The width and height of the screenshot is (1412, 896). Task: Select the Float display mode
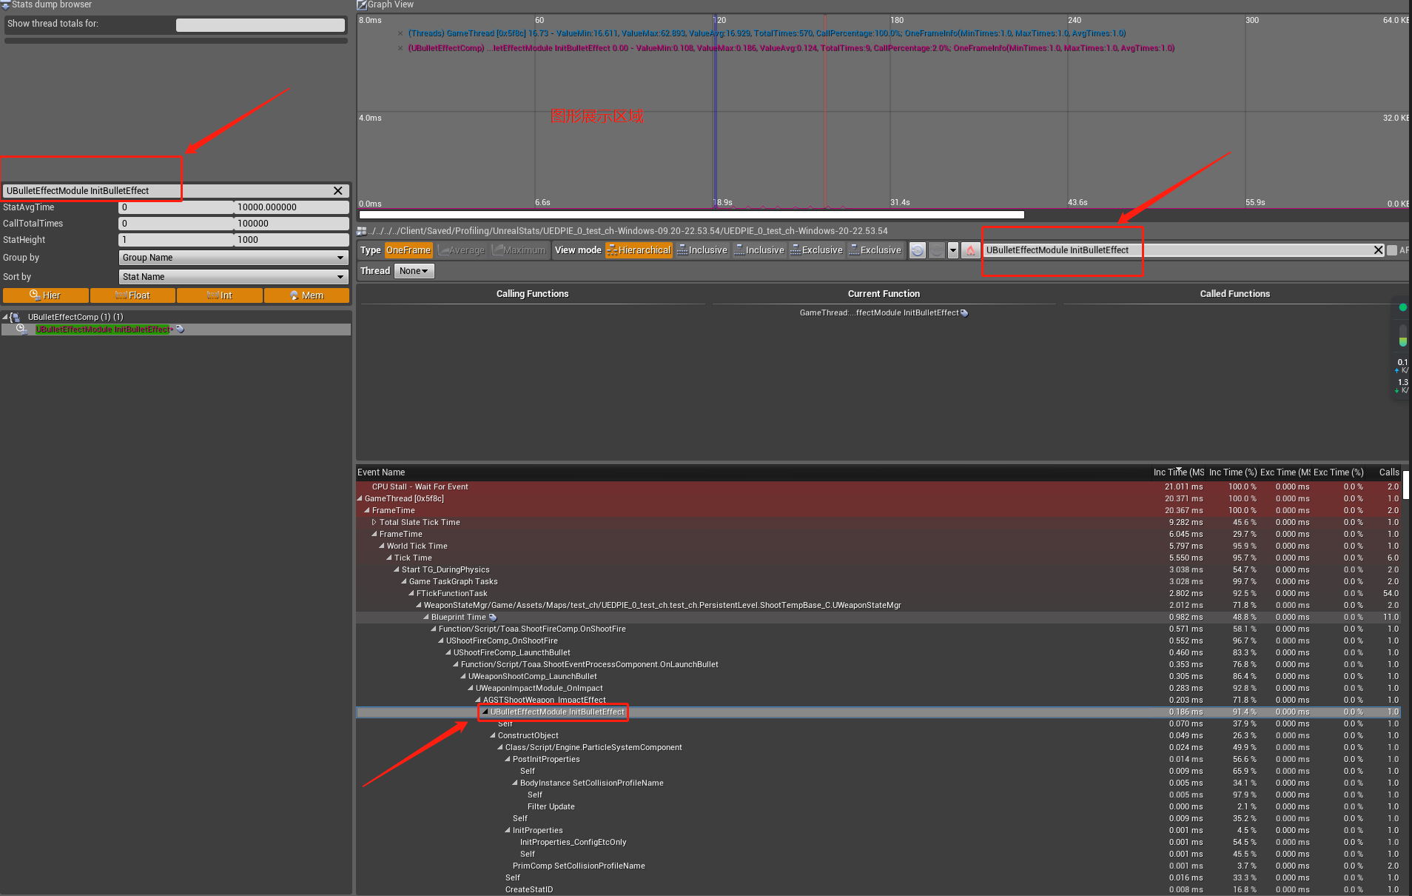[x=133, y=295]
